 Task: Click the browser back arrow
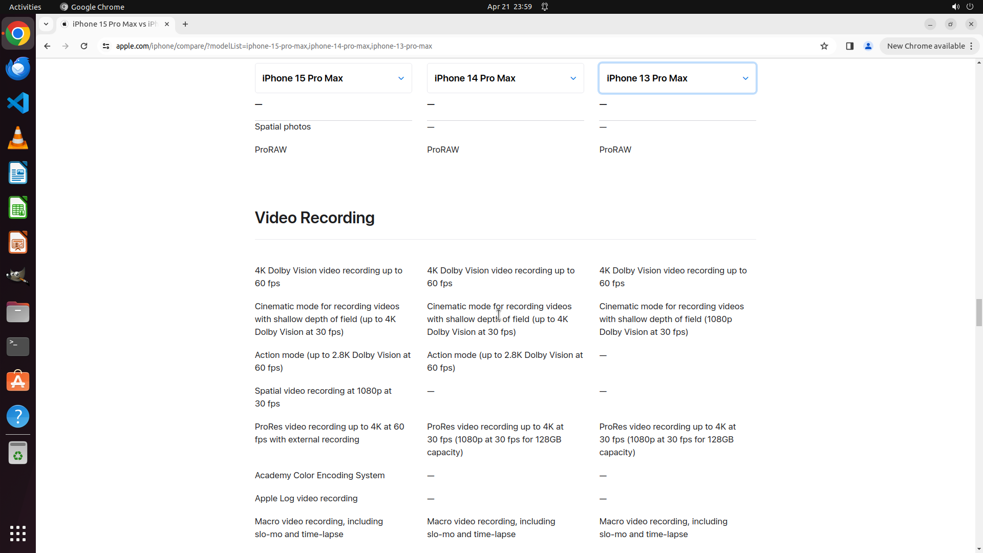pyautogui.click(x=47, y=46)
